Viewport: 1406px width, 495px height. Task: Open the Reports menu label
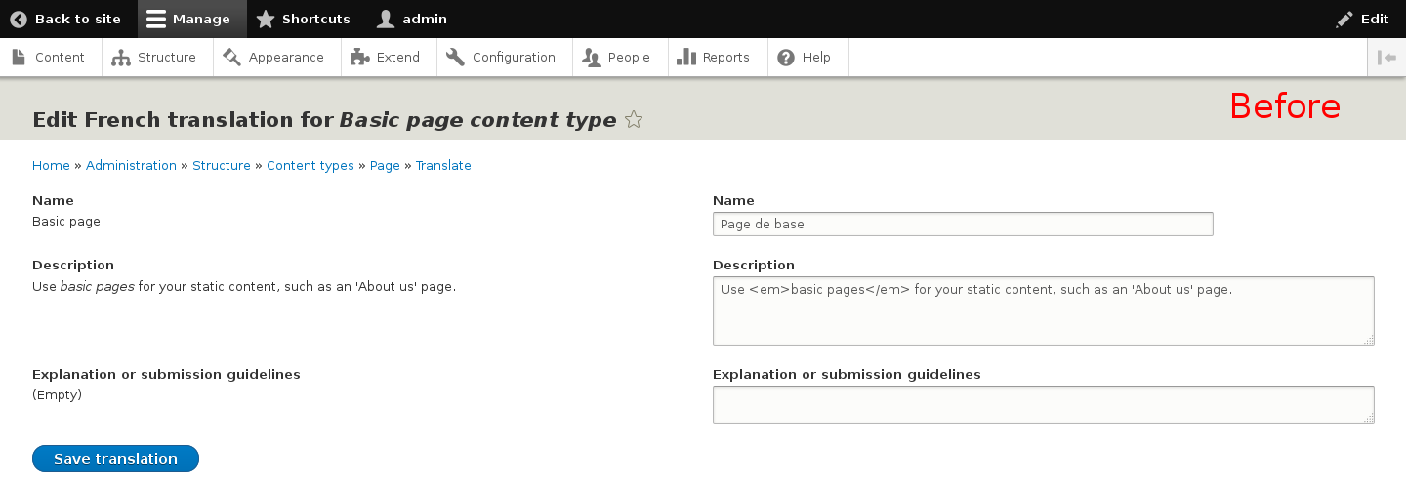[x=726, y=58]
